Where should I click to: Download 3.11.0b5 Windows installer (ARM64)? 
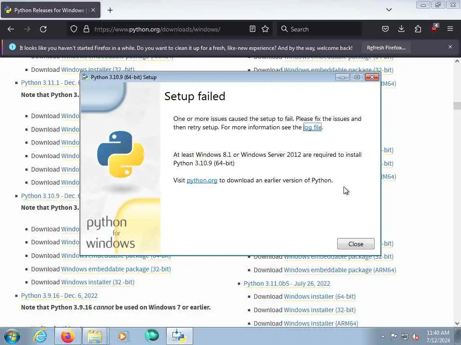point(321,323)
